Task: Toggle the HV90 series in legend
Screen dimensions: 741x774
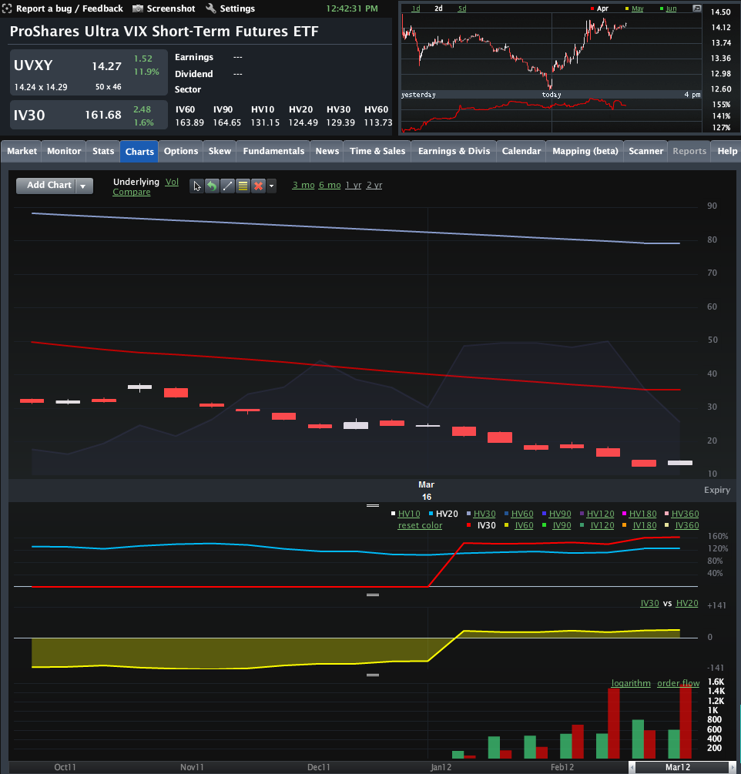Action: pyautogui.click(x=560, y=514)
